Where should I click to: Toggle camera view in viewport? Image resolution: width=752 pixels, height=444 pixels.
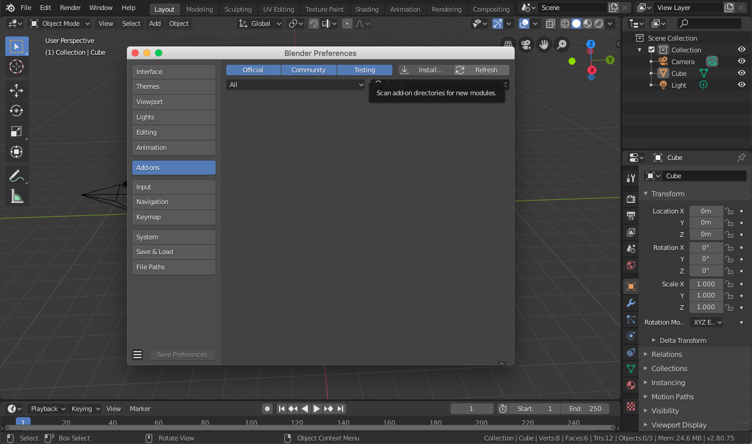[526, 45]
